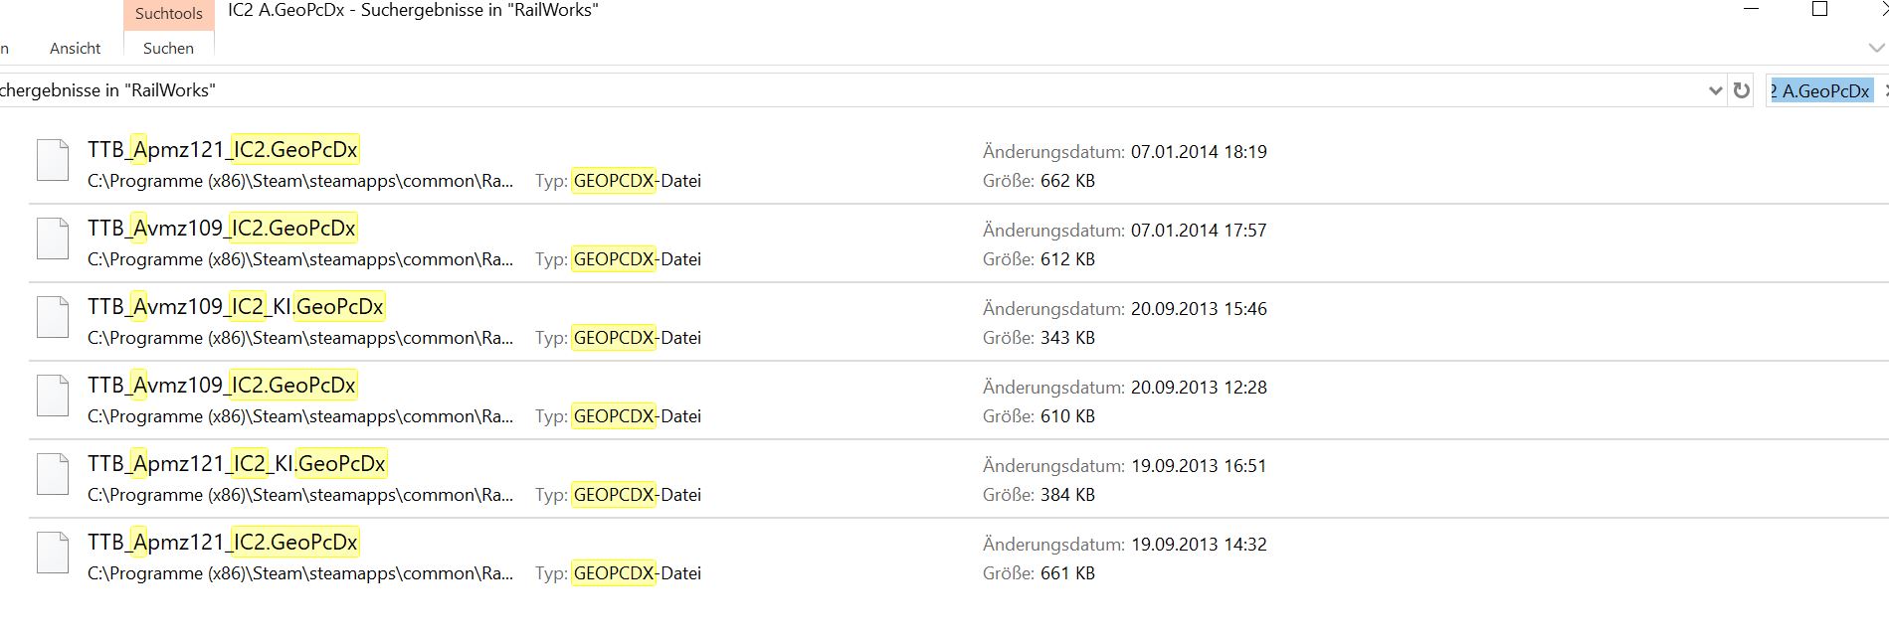Minimize the search results window

pos(1752,10)
